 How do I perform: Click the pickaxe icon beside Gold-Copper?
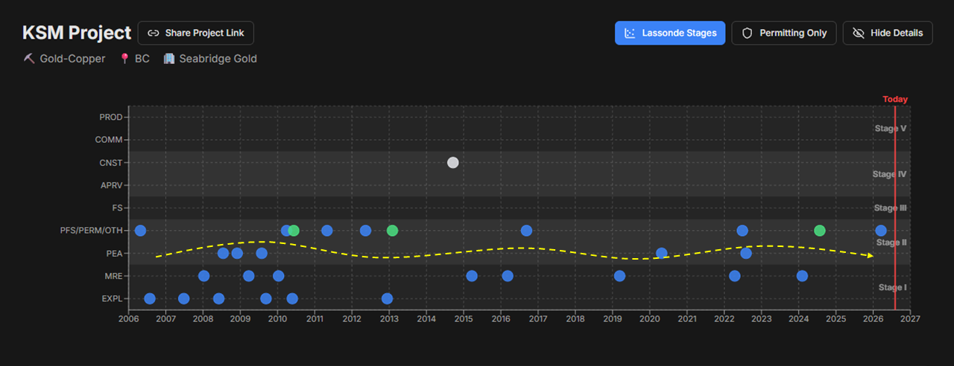pyautogui.click(x=29, y=59)
